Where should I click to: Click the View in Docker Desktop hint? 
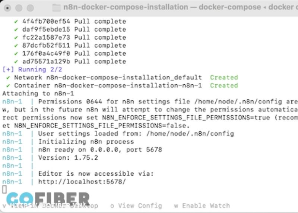pos(50,206)
